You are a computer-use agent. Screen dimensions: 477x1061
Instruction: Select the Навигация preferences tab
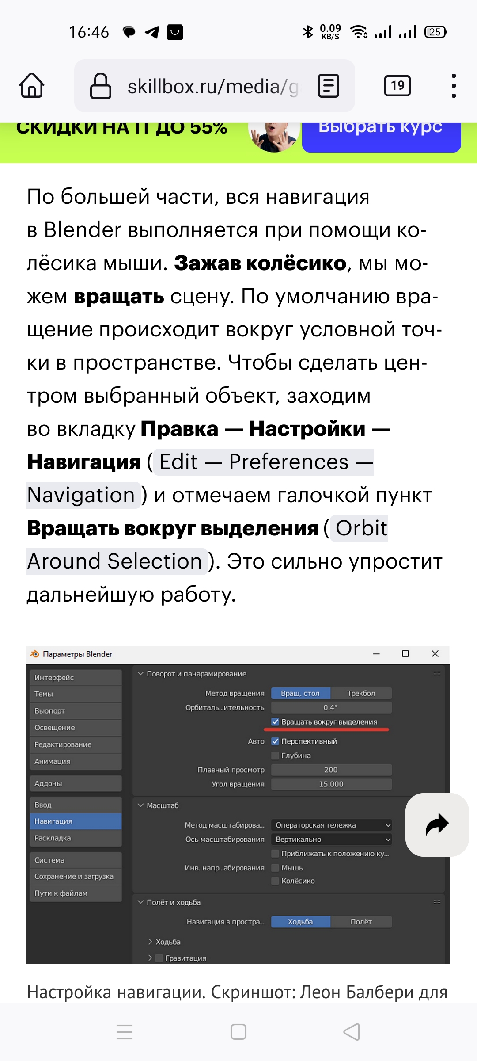(76, 821)
